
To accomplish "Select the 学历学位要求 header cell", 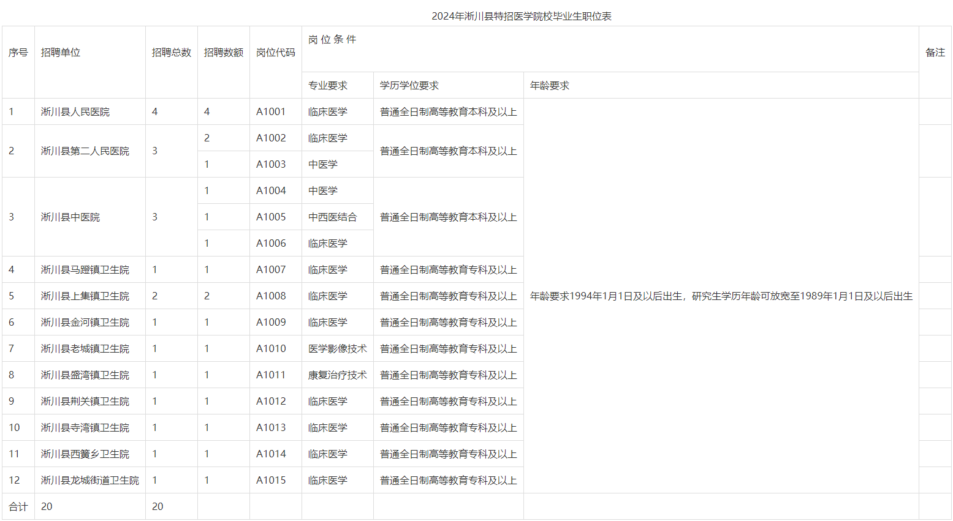I will click(409, 86).
